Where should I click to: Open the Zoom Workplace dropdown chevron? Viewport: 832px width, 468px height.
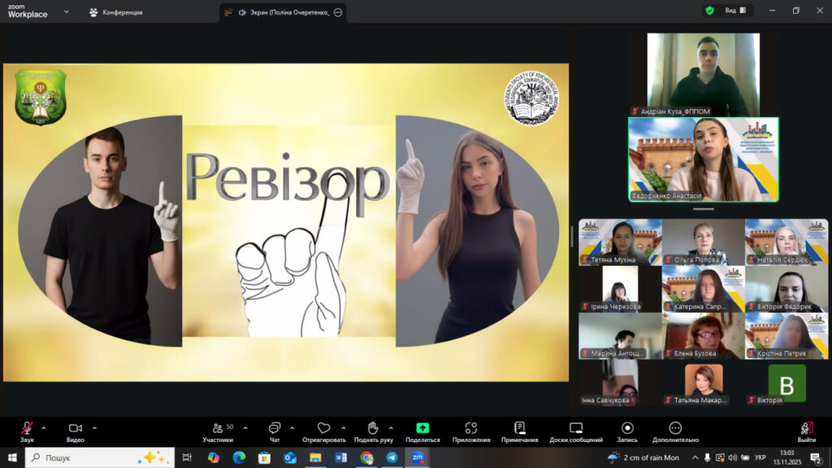67,12
